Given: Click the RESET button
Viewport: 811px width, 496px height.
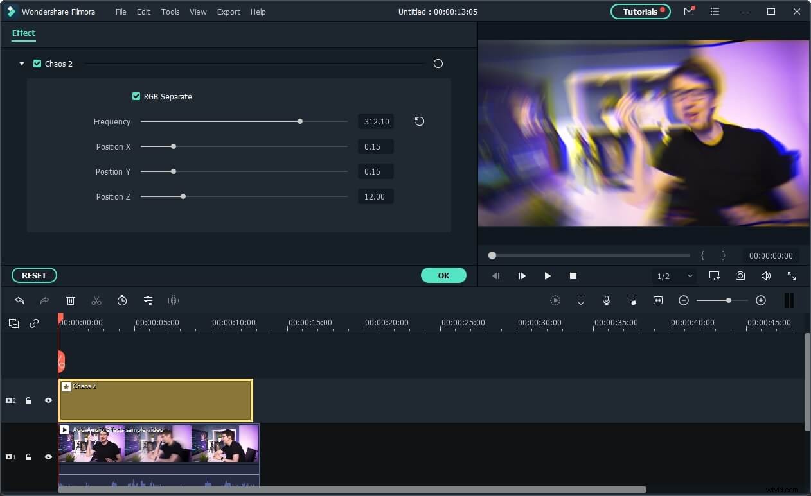Looking at the screenshot, I should click(33, 275).
